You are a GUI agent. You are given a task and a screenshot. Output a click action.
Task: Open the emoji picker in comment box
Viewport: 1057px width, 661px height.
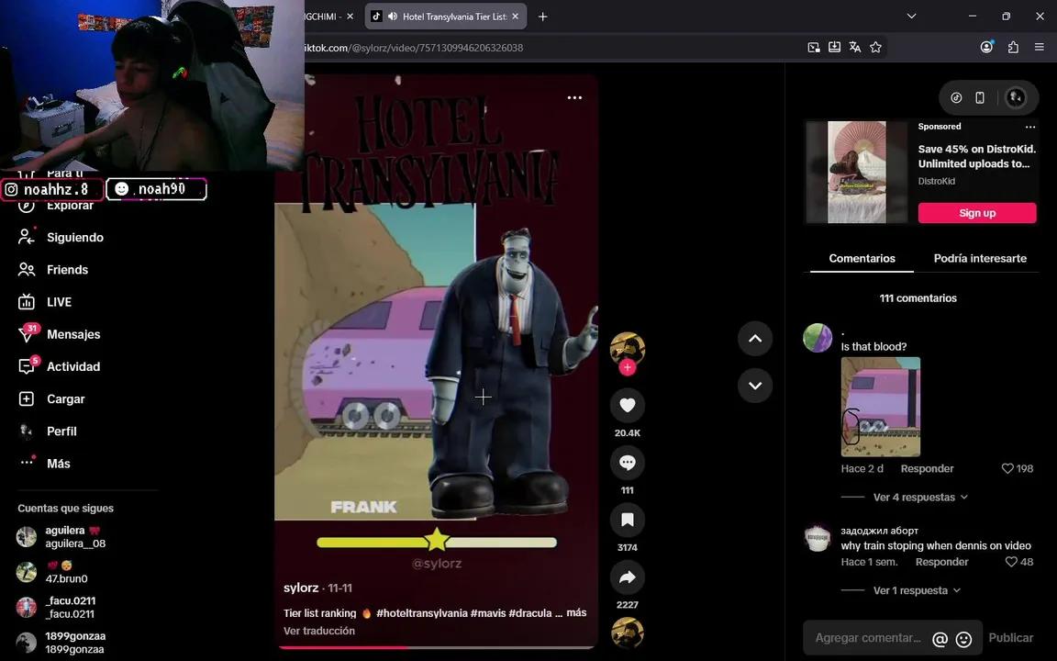coord(964,639)
